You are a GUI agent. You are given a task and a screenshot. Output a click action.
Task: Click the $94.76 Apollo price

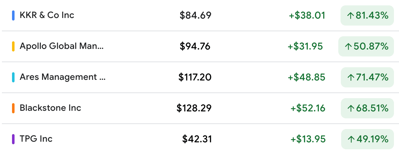(195, 46)
